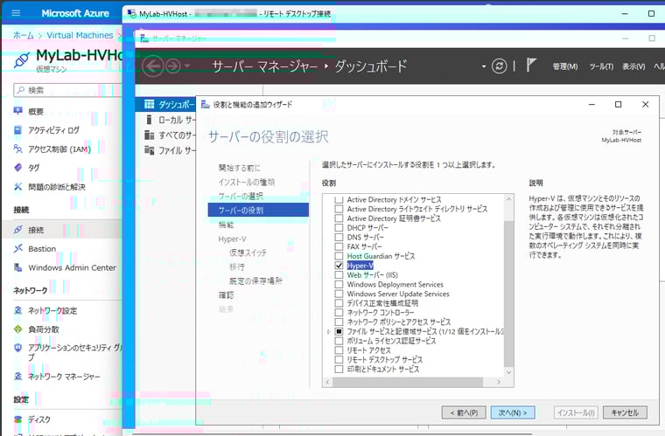665x436 pixels.
Task: Check Windows Deployment Services role
Action: [x=339, y=285]
